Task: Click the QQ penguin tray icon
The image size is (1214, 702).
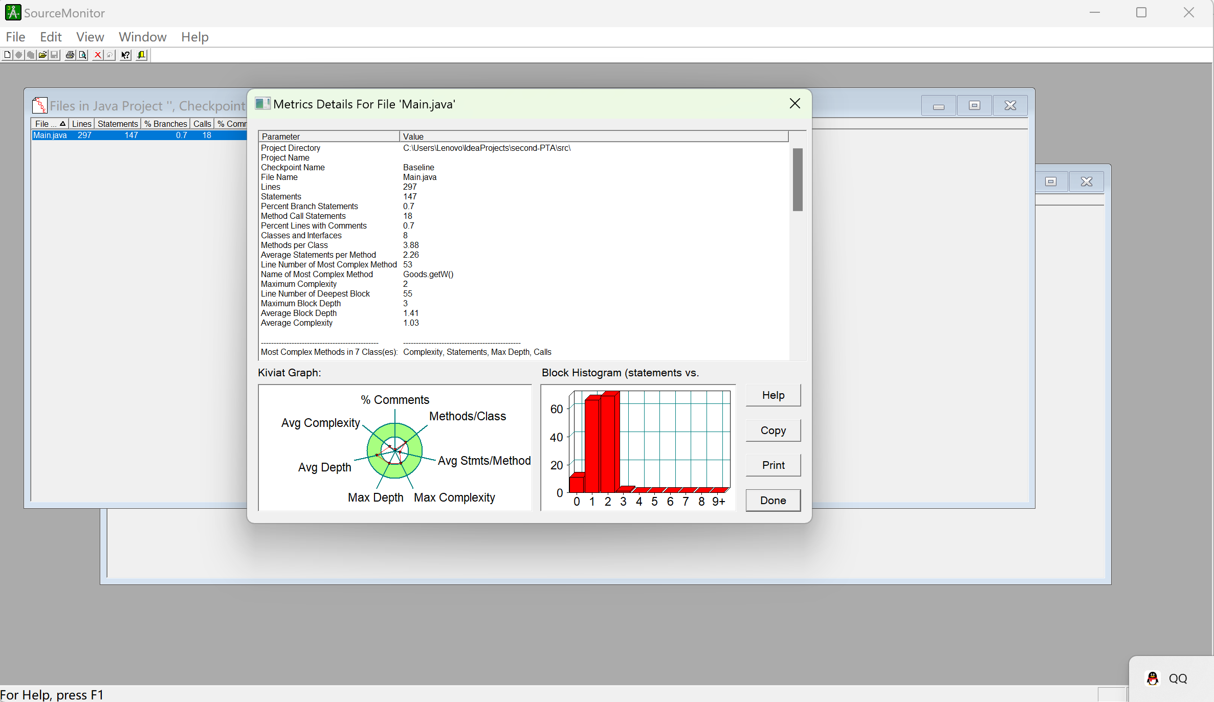Action: 1153,678
